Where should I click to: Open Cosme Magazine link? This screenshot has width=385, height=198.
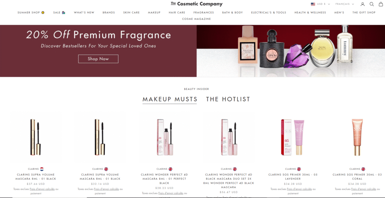coord(196,19)
